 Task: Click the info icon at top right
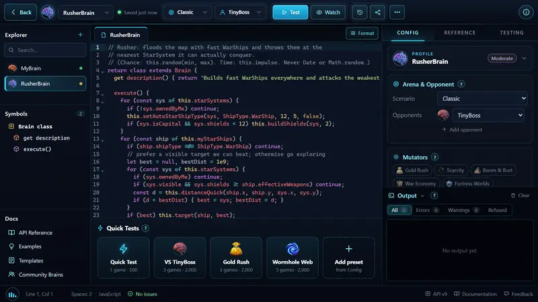click(x=526, y=12)
